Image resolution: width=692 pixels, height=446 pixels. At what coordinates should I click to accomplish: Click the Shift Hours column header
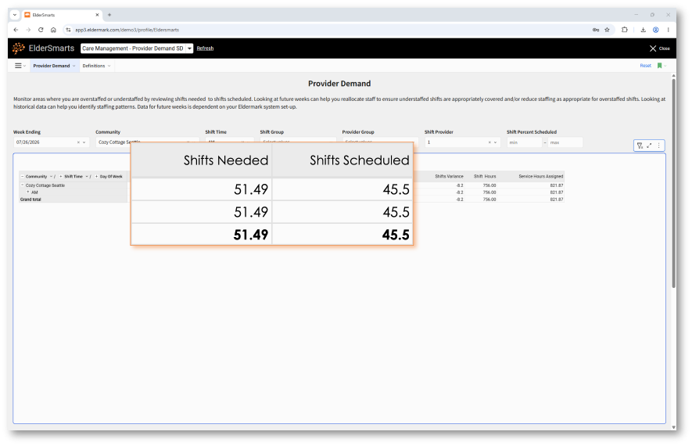[x=485, y=177]
